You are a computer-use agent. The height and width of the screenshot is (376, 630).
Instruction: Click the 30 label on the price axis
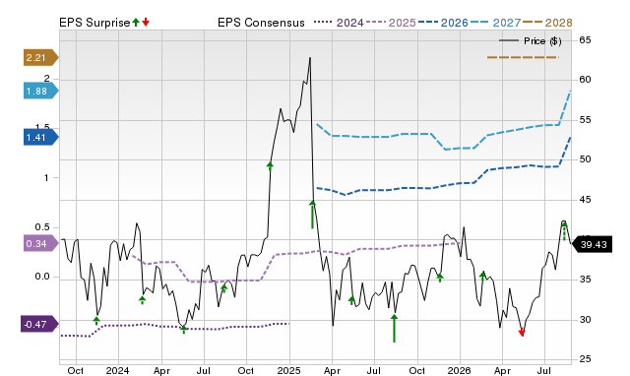[586, 320]
